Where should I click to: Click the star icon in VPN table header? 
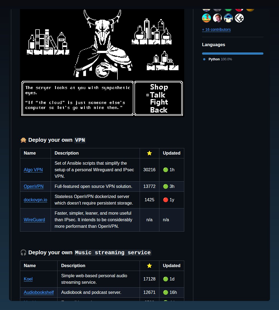pyautogui.click(x=149, y=153)
